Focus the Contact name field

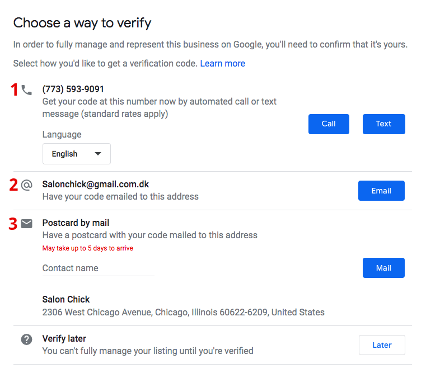pos(98,268)
